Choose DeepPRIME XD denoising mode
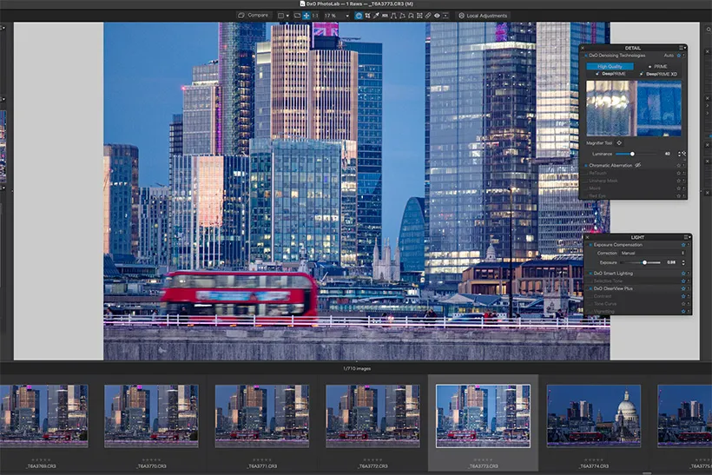The width and height of the screenshot is (712, 475). coord(658,74)
